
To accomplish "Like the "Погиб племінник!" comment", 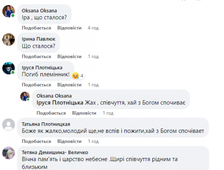I will click(x=36, y=85).
